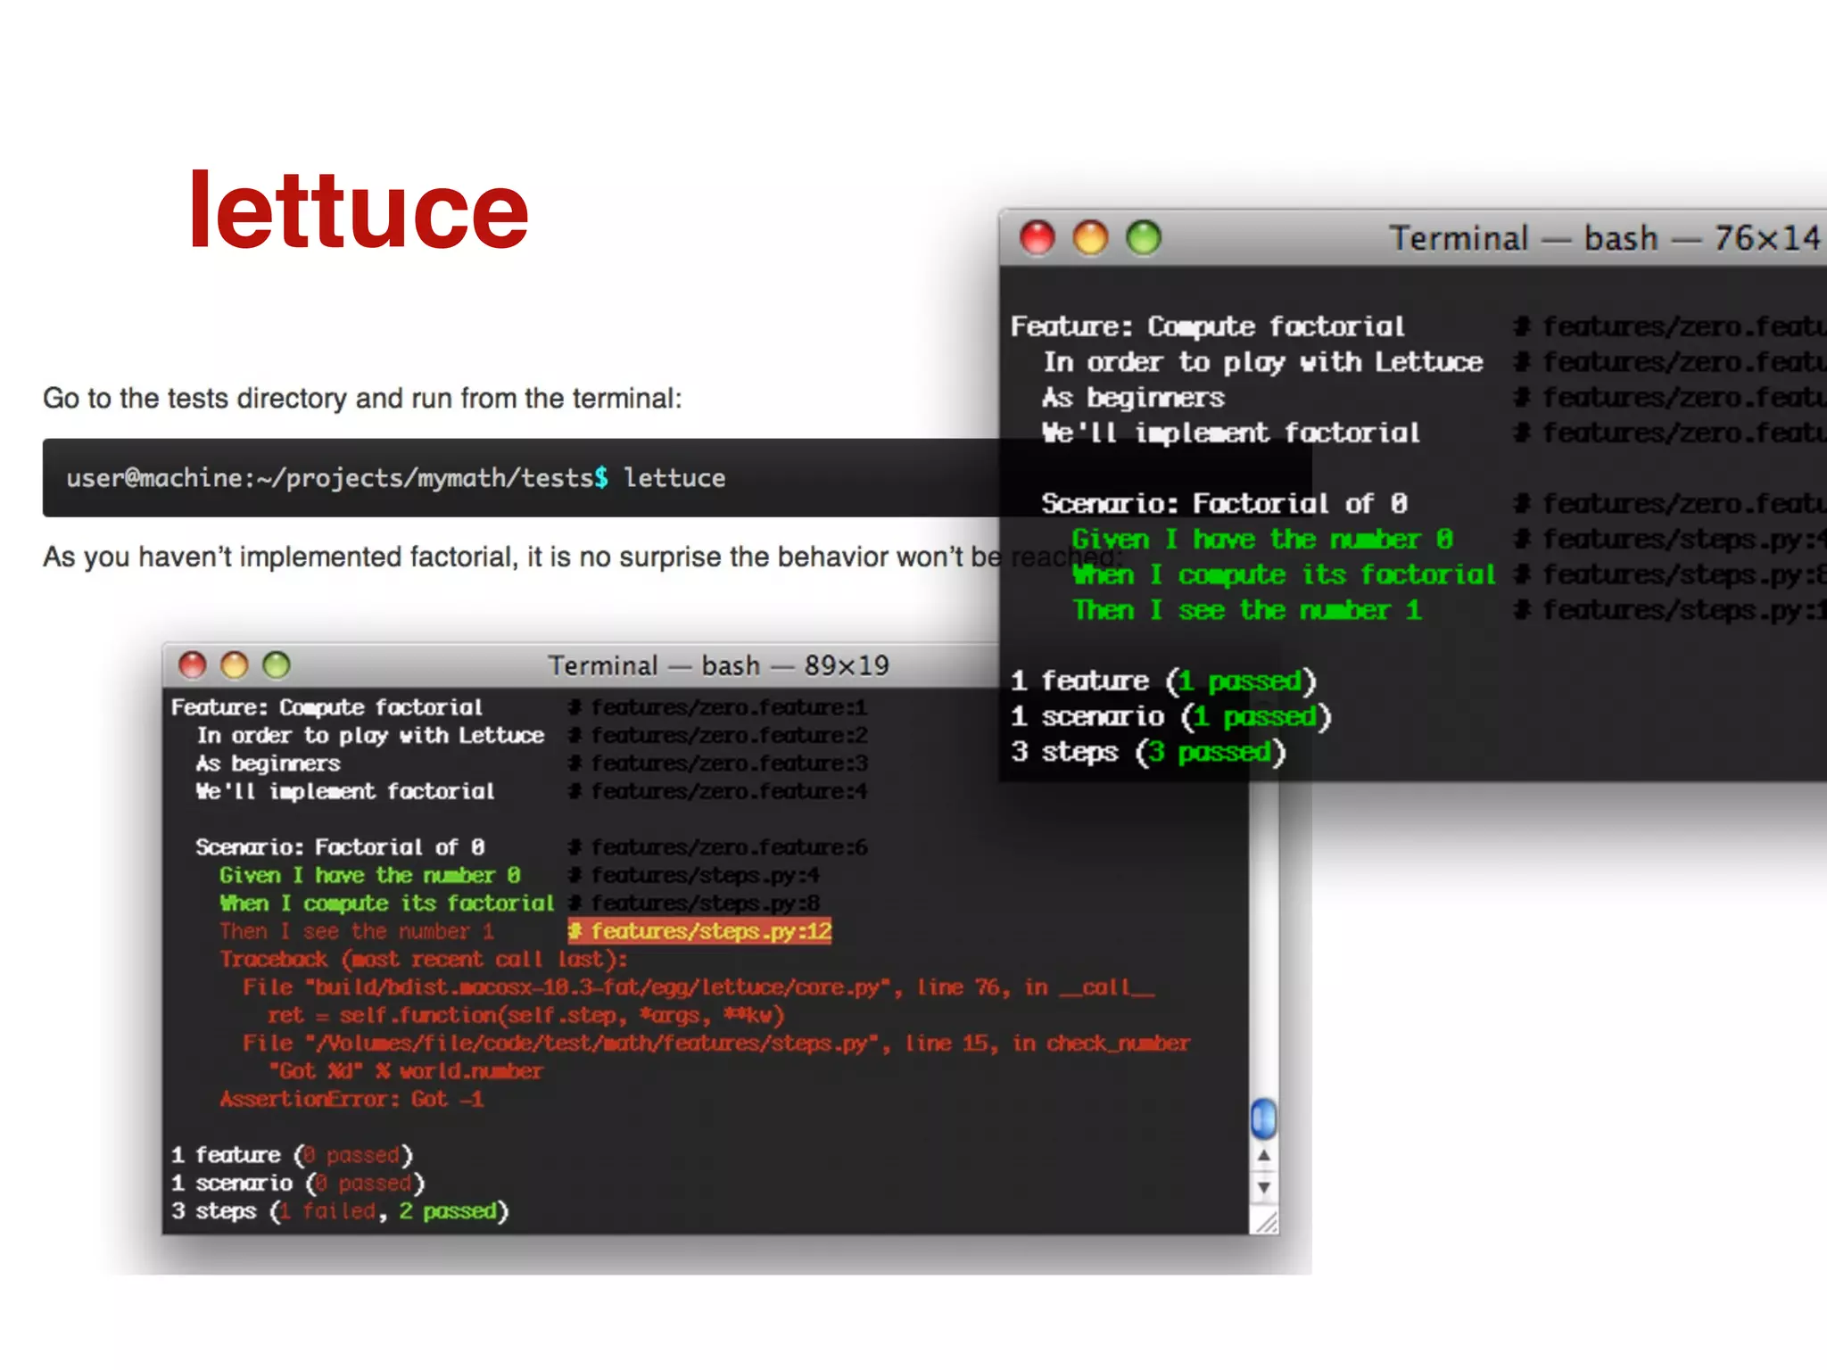The height and width of the screenshot is (1370, 1827).
Task: Click 'Traceback (most recent call last):' line
Action: (x=424, y=959)
